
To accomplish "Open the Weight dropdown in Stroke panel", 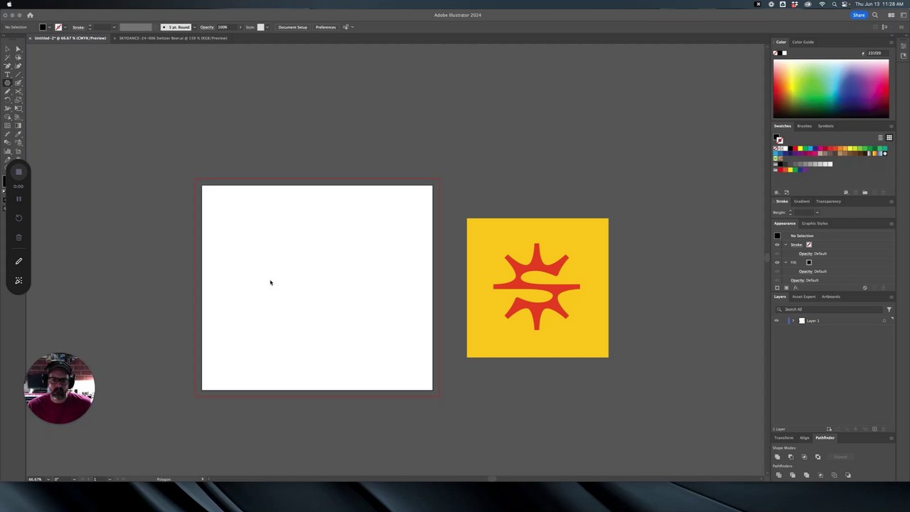I will pos(817,213).
